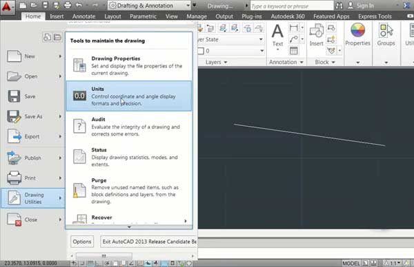Select Export in the application menu

click(32, 136)
